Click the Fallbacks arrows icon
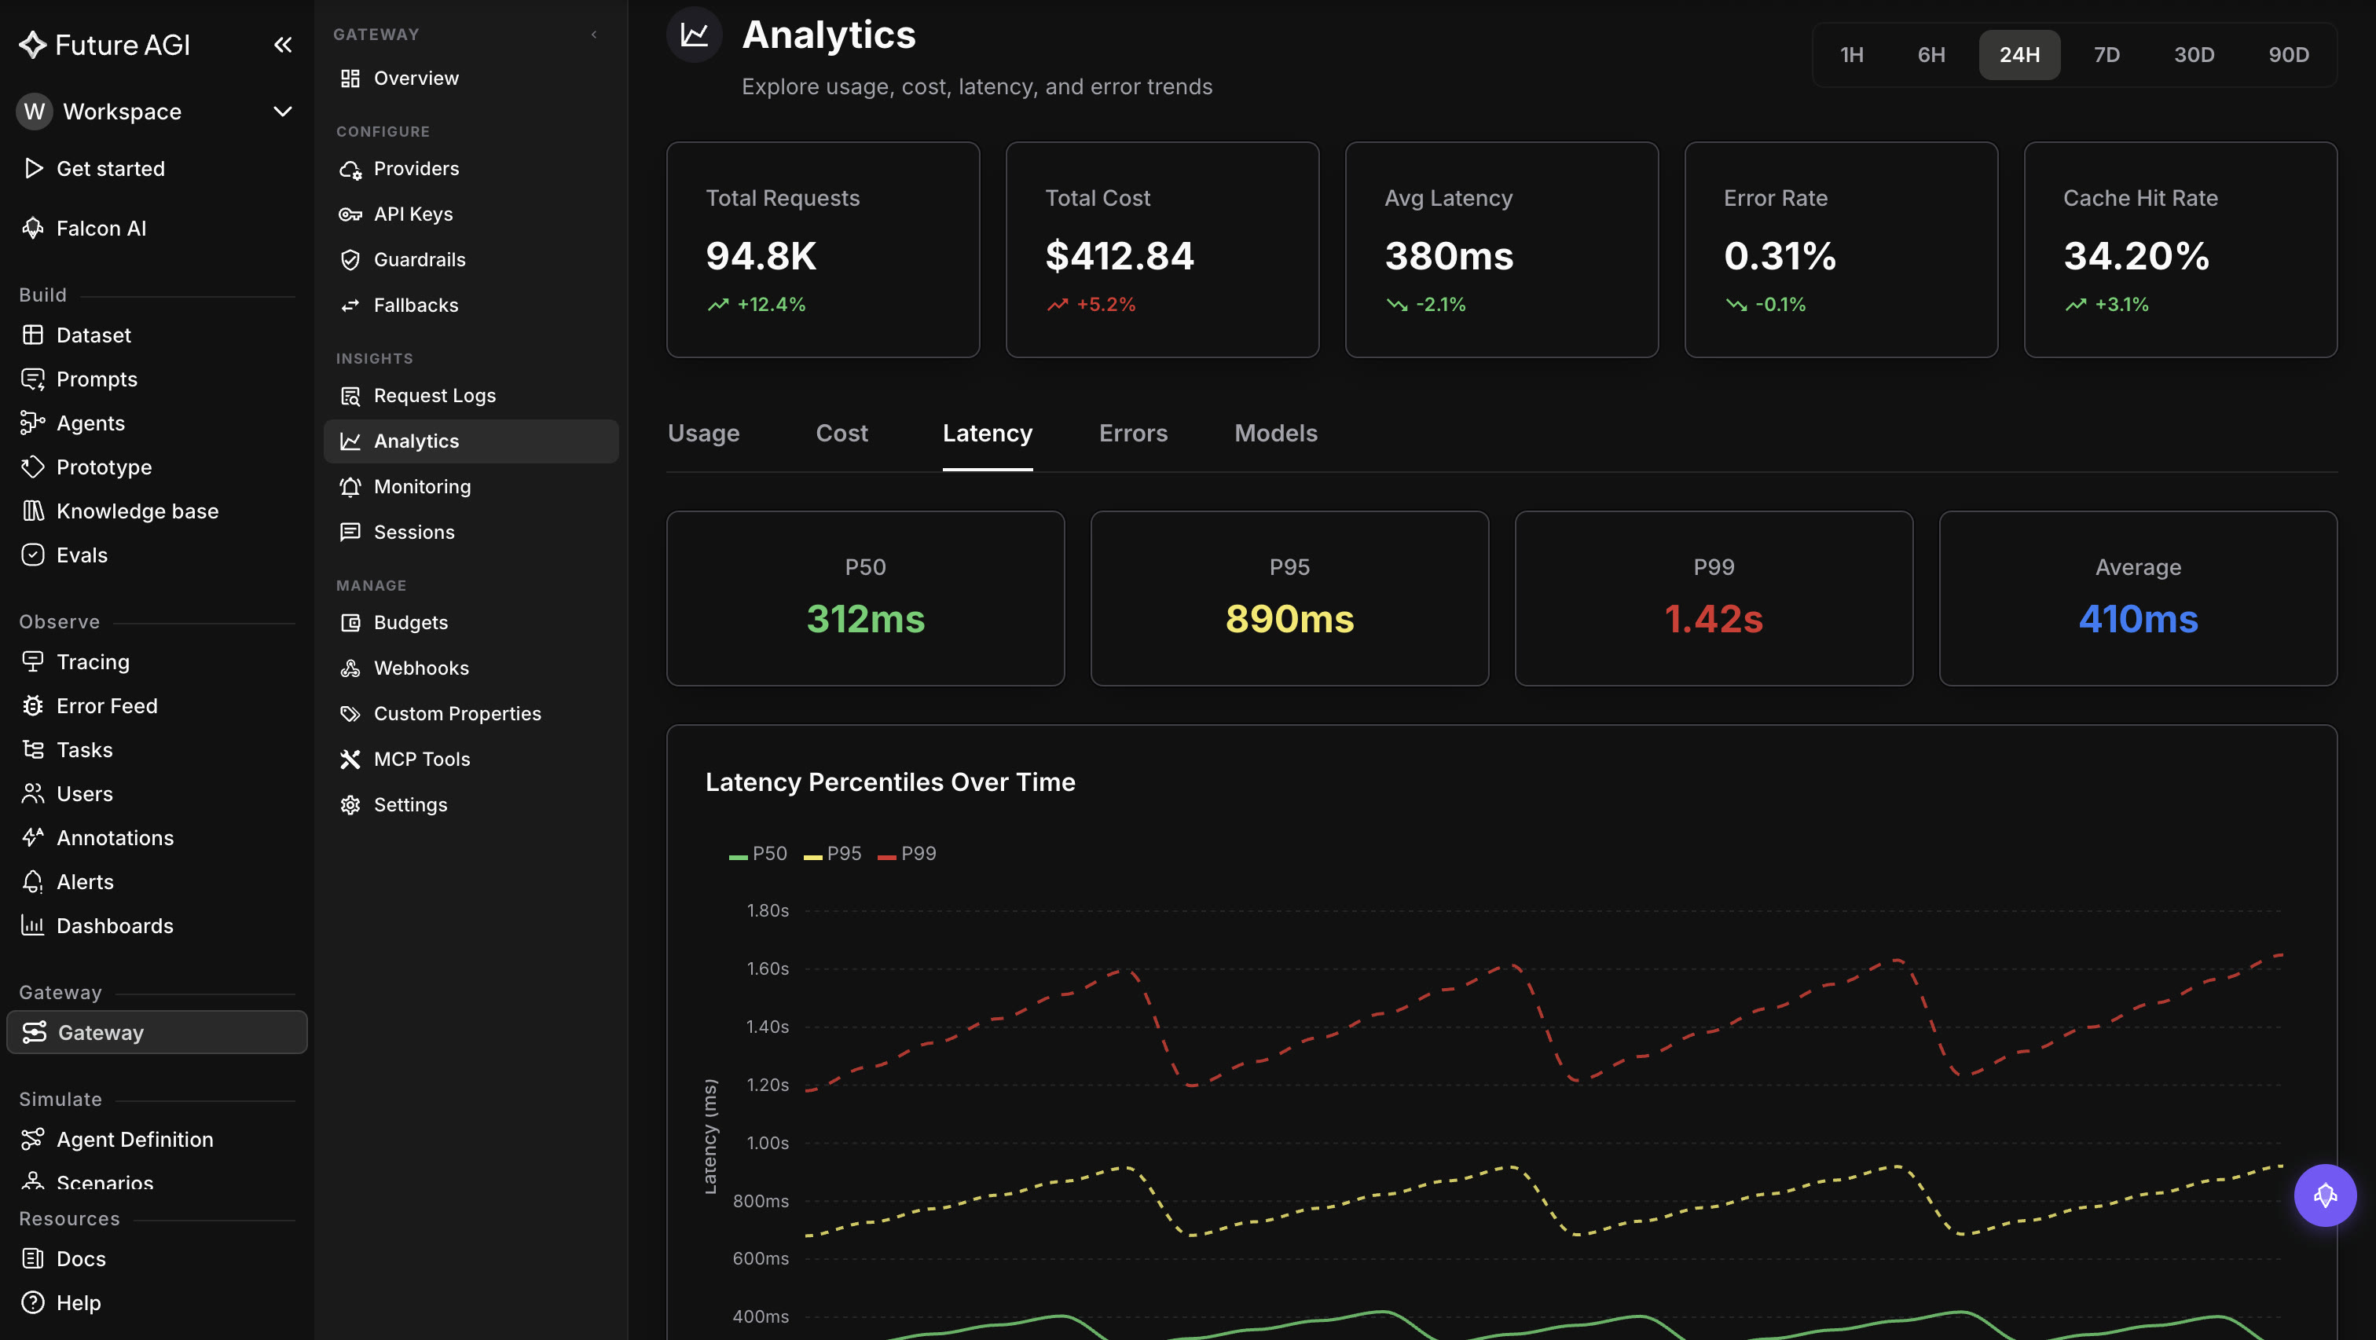This screenshot has width=2376, height=1340. (x=350, y=306)
